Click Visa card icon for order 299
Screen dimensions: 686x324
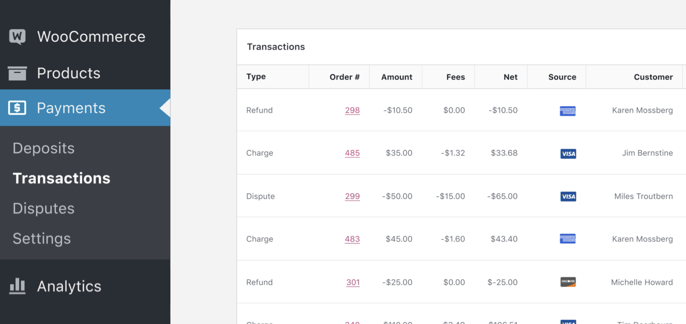(x=568, y=197)
